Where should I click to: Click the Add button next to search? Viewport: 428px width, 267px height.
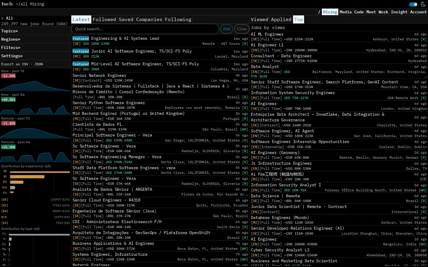click(x=226, y=29)
